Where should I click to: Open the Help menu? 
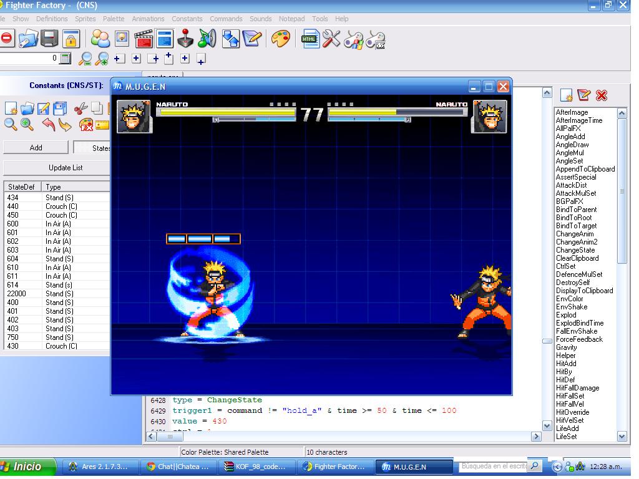click(x=341, y=19)
